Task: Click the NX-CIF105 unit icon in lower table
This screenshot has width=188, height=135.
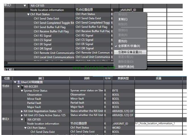Action: tap(26, 119)
